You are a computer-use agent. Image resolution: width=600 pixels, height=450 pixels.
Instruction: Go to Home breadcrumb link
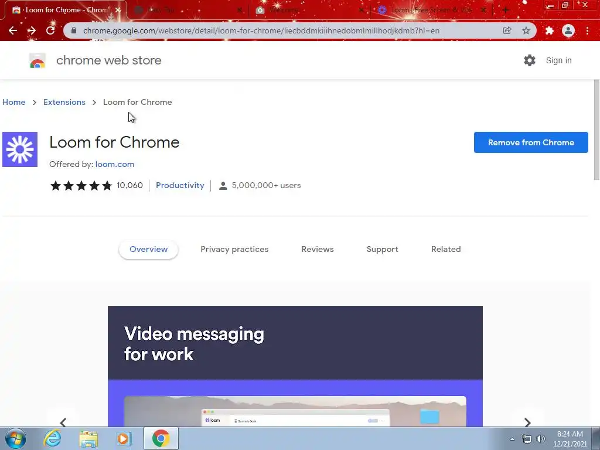pyautogui.click(x=14, y=102)
